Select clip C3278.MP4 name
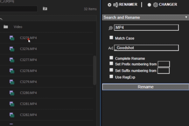This screenshot has width=189, height=126. click(28, 71)
